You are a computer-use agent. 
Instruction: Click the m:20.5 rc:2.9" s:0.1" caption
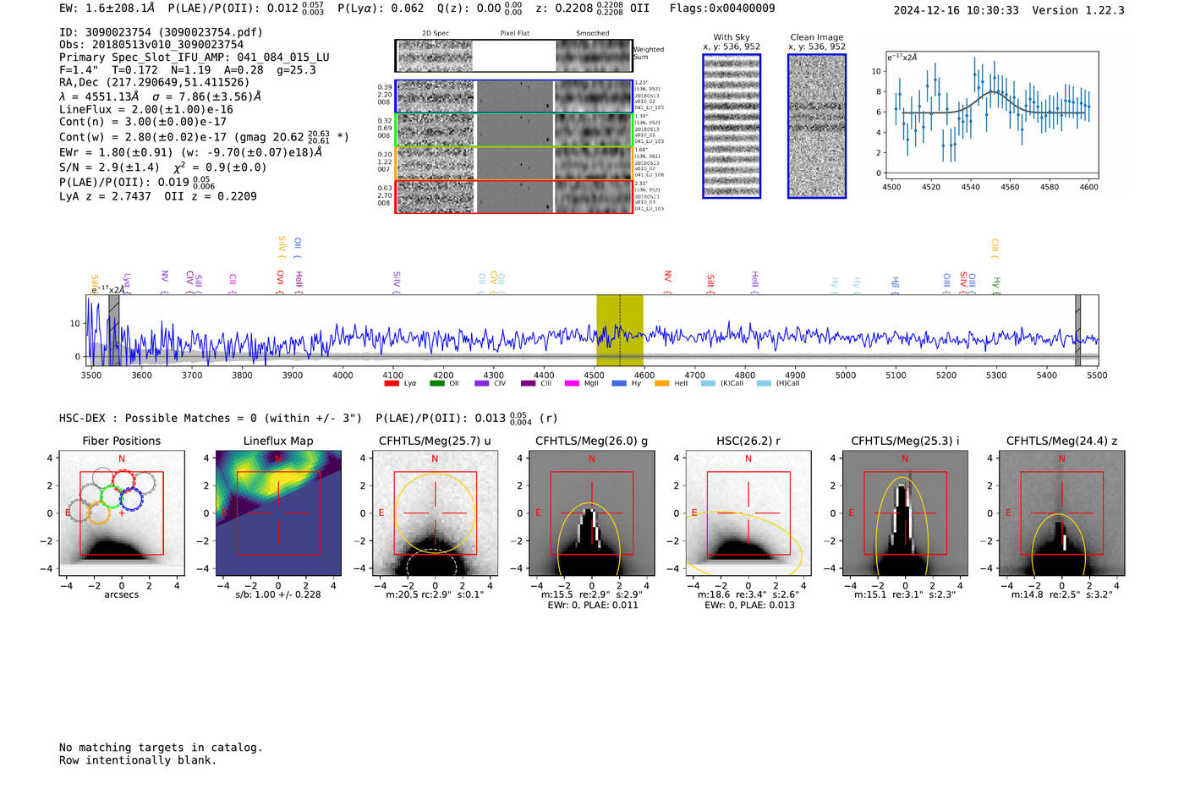[x=435, y=595]
